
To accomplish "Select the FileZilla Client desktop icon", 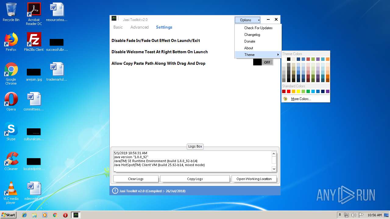I will pos(34,42).
